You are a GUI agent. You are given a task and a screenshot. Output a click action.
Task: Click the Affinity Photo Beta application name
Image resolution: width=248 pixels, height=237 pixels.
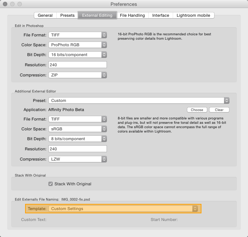[x=66, y=110]
